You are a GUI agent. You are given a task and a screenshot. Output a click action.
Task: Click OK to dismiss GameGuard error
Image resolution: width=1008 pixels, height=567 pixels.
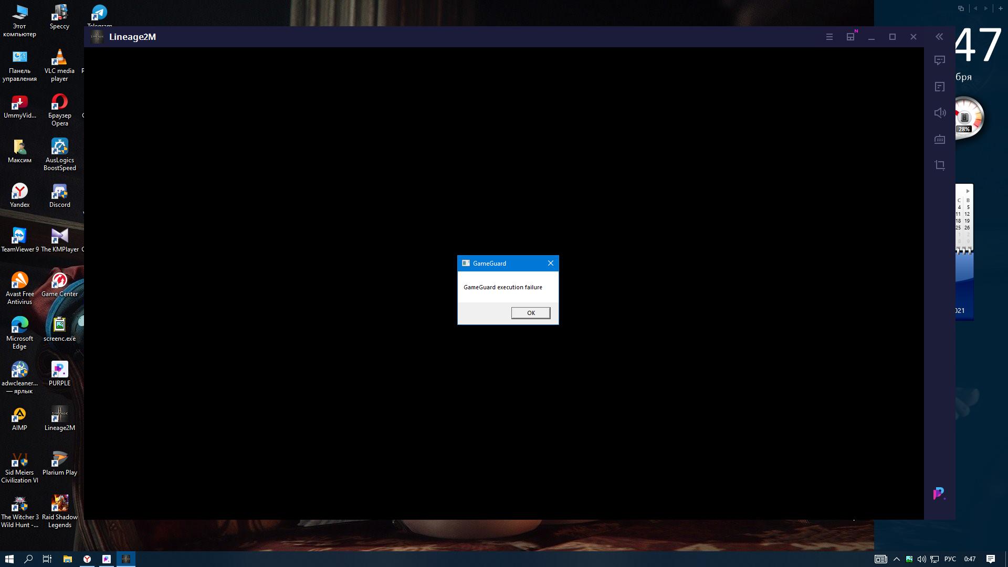(530, 312)
